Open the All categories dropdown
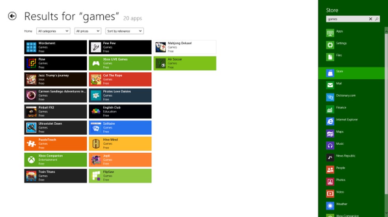The image size is (388, 217). pyautogui.click(x=53, y=31)
